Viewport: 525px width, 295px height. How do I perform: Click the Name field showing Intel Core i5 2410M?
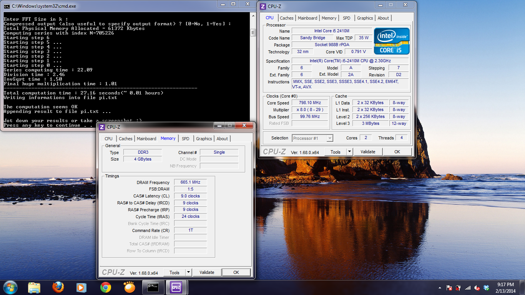coord(332,31)
